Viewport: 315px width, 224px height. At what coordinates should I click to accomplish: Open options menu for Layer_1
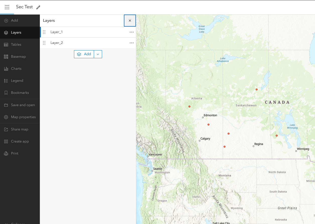click(131, 32)
